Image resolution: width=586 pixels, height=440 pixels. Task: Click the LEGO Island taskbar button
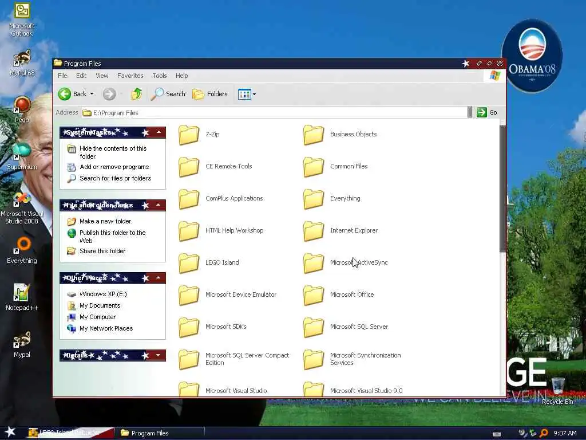tap(69, 433)
